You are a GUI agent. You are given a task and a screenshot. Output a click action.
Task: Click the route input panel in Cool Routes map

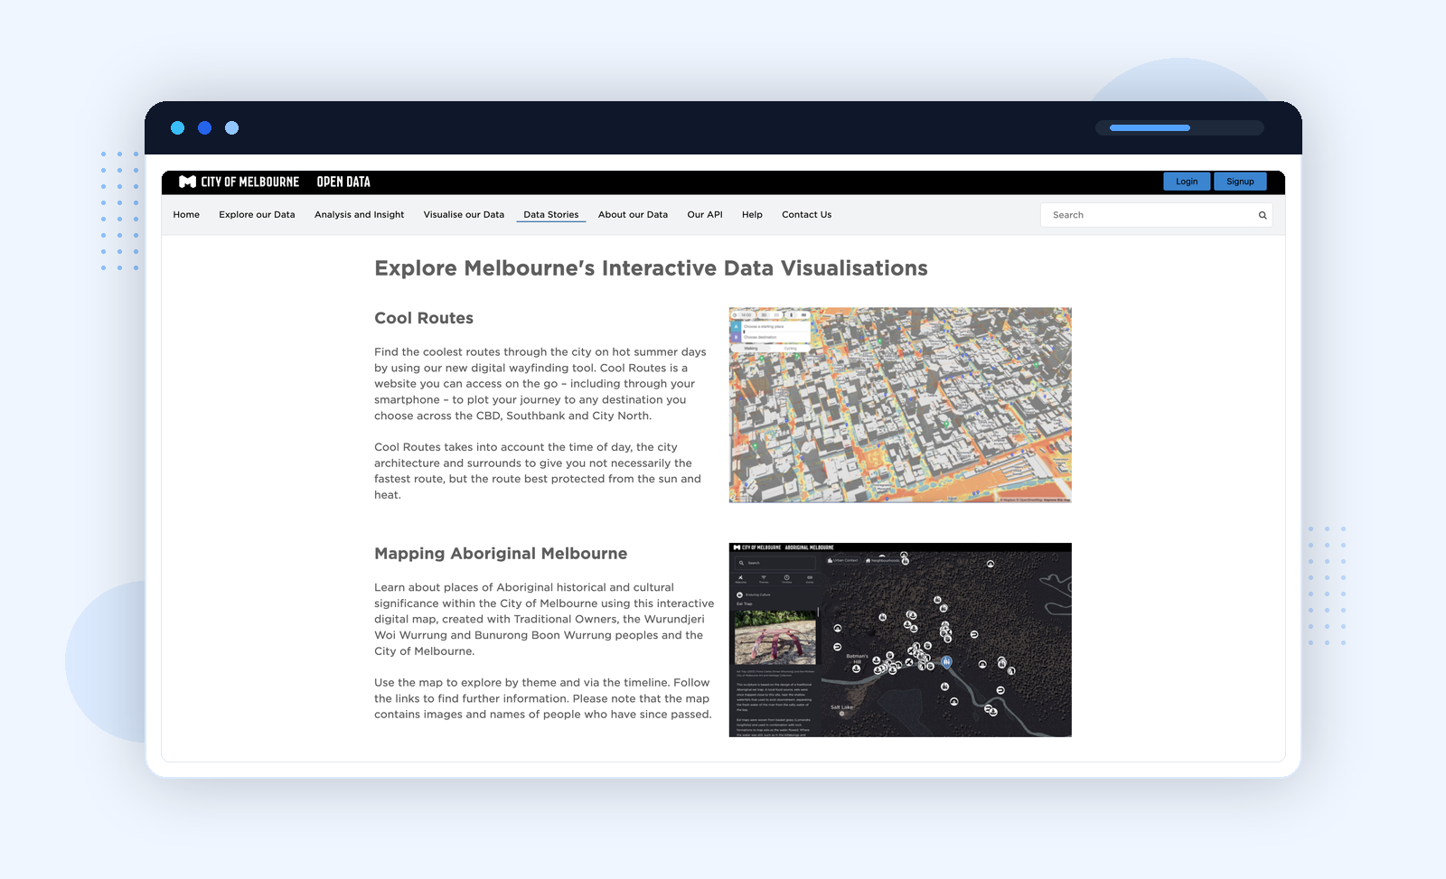tap(770, 332)
